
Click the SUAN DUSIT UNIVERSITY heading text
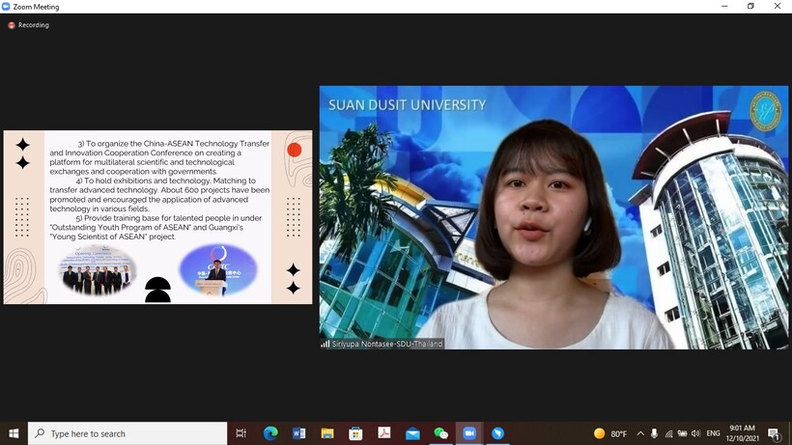point(408,105)
